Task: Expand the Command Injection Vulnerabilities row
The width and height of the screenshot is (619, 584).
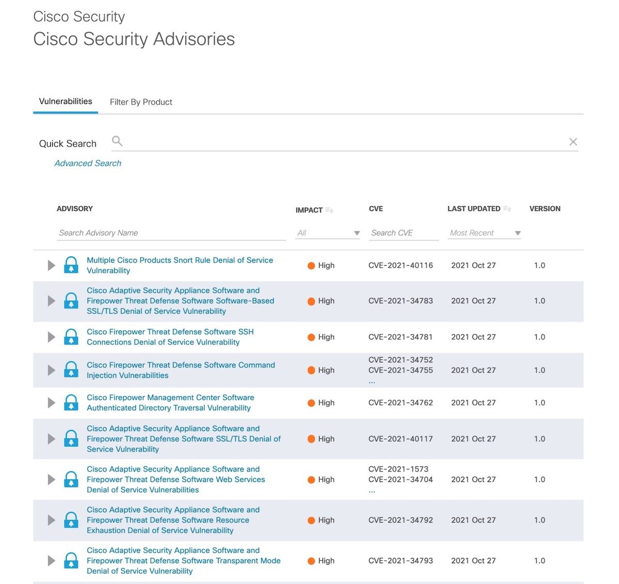Action: [51, 370]
